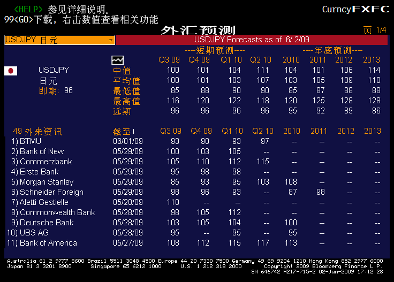Image resolution: width=394 pixels, height=282 pixels.
Task: Click the 平均值 mean row label
Action: (127, 81)
